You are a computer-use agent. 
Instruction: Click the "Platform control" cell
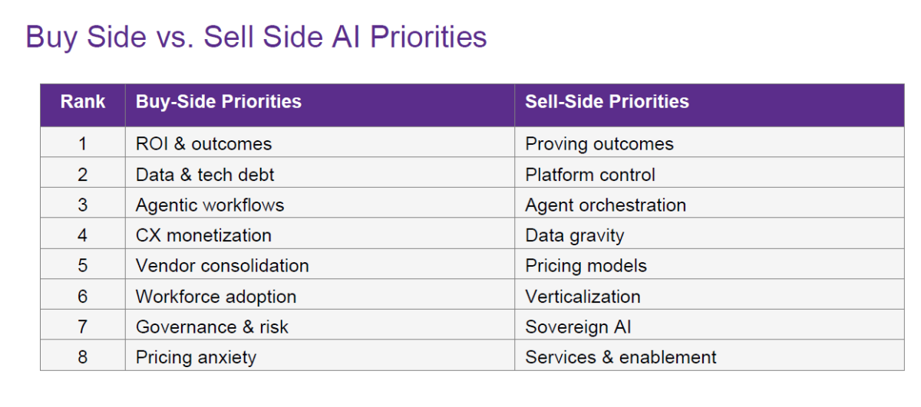590,175
